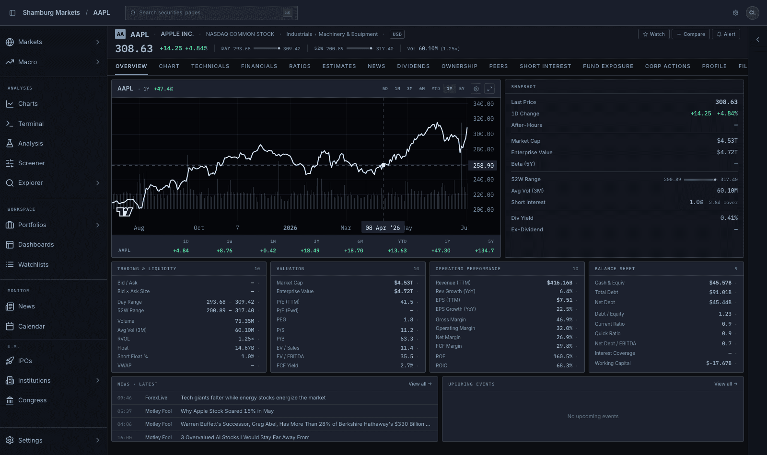Expand chart to fullscreen icon
Viewport: 767px width, 455px height.
[489, 89]
